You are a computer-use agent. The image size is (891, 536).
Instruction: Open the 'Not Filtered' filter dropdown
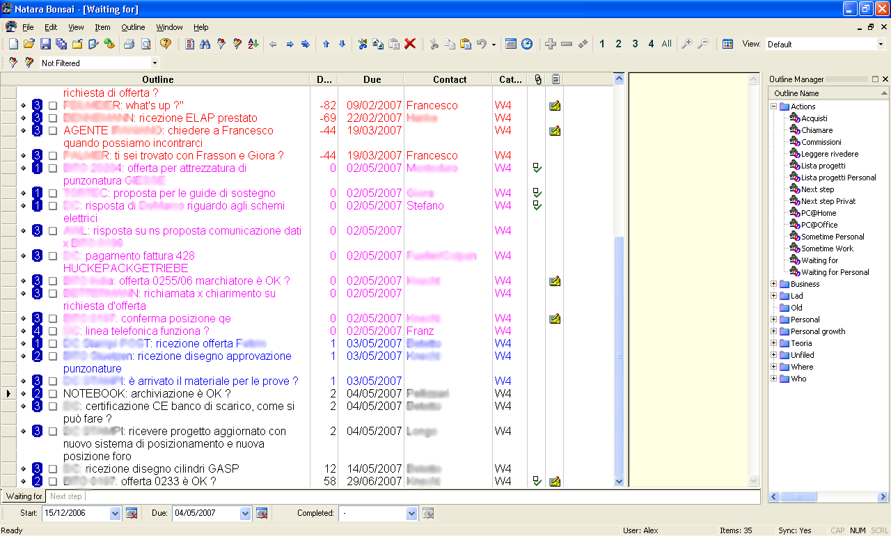click(x=155, y=63)
